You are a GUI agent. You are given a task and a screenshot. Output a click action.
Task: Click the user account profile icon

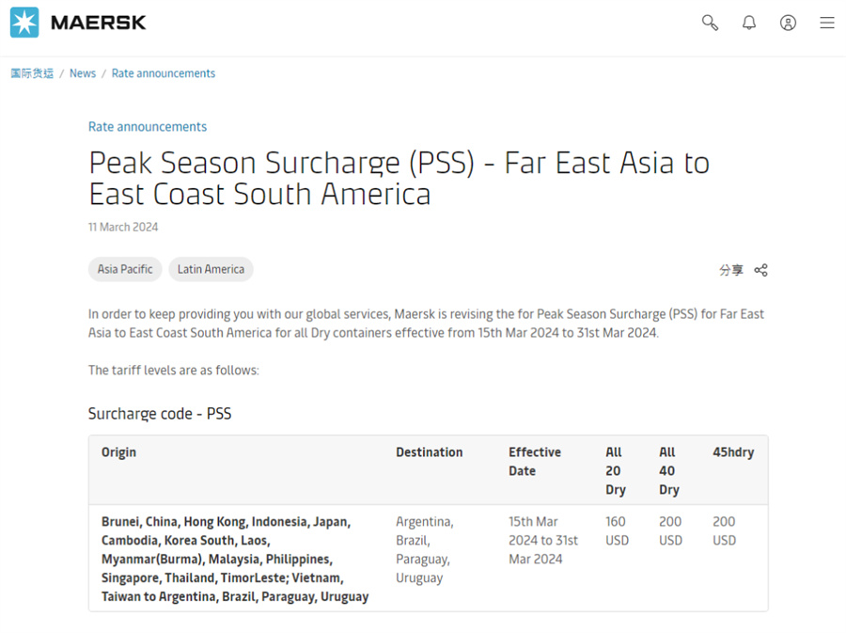788,23
